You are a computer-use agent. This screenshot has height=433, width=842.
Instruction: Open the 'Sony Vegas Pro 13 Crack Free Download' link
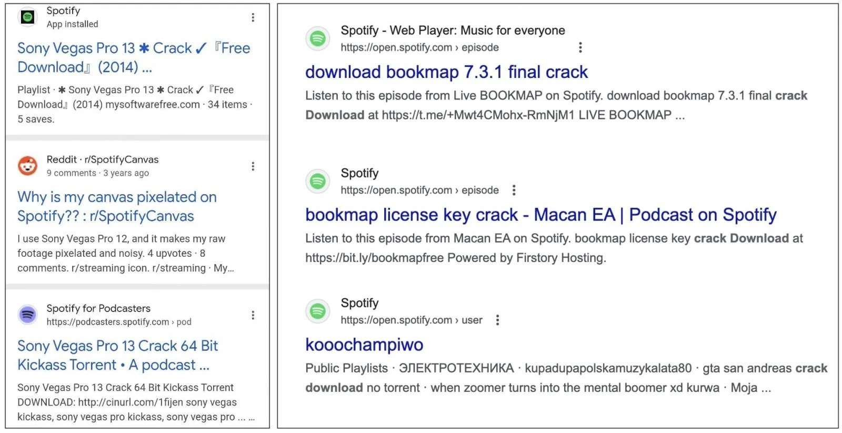point(134,57)
